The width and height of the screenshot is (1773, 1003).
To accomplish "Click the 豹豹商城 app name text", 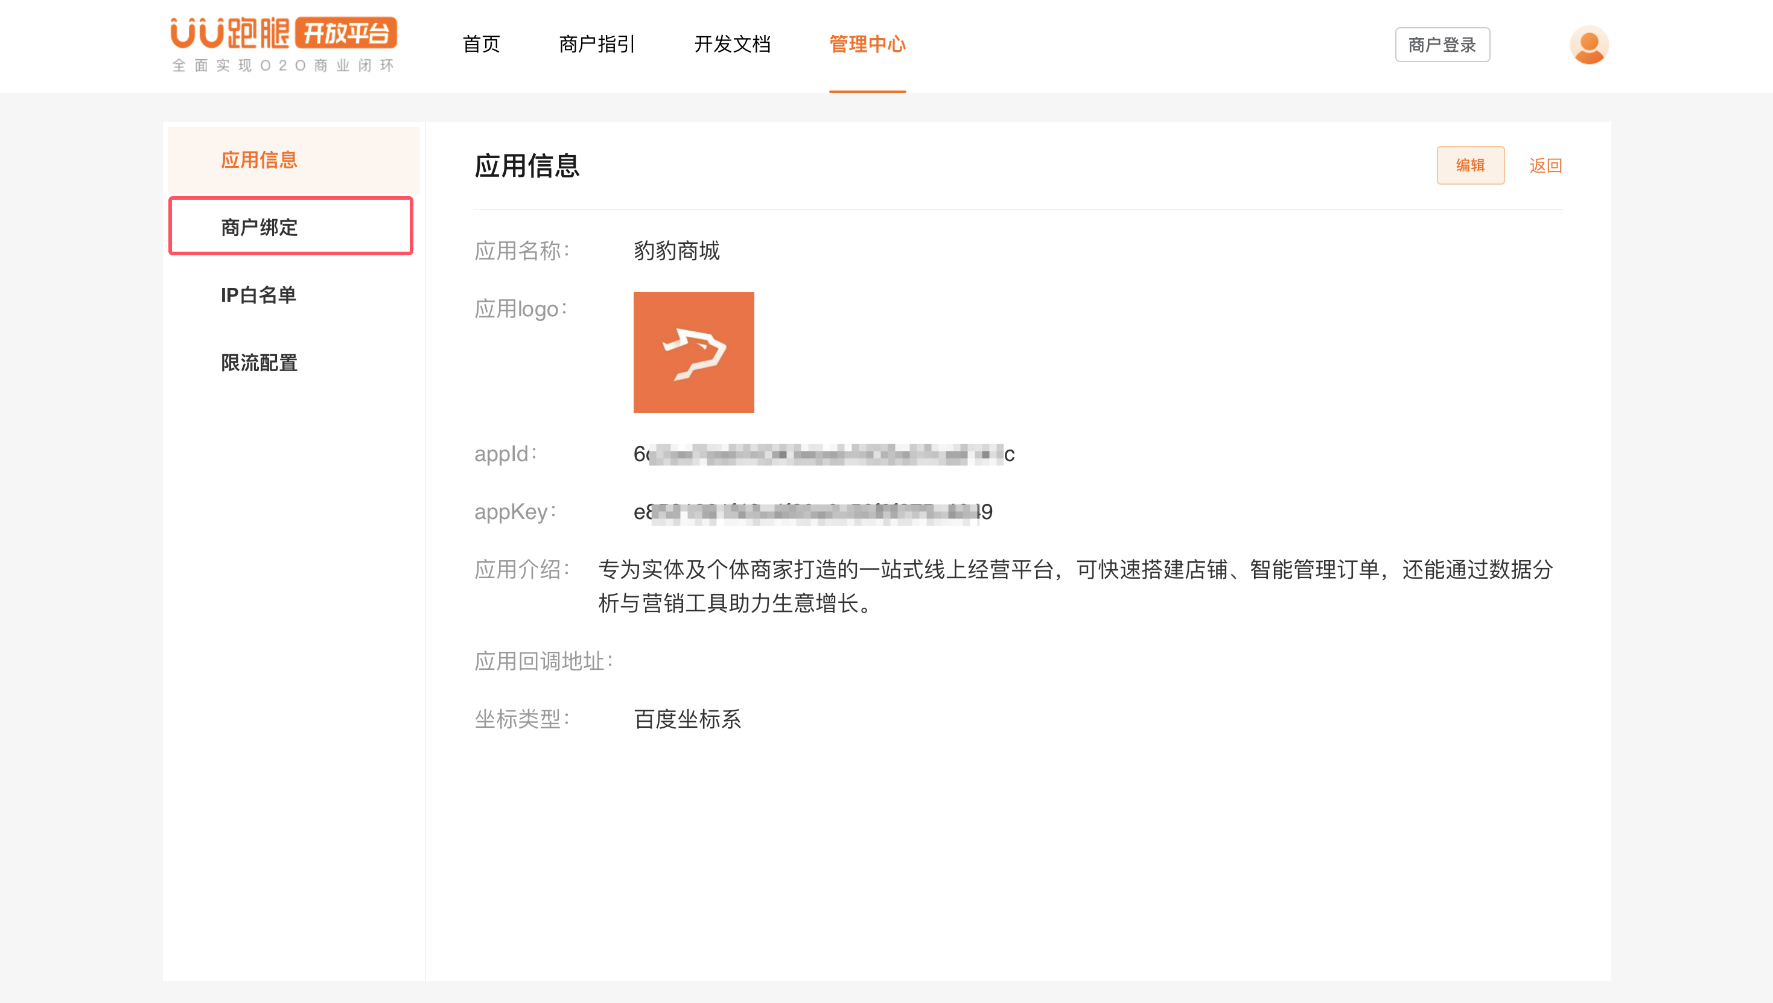I will (676, 251).
